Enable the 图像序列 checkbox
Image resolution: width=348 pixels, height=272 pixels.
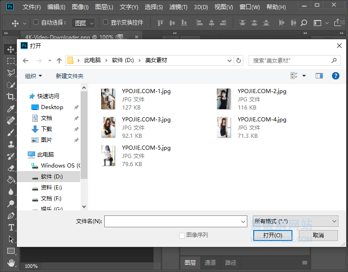pyautogui.click(x=182, y=235)
